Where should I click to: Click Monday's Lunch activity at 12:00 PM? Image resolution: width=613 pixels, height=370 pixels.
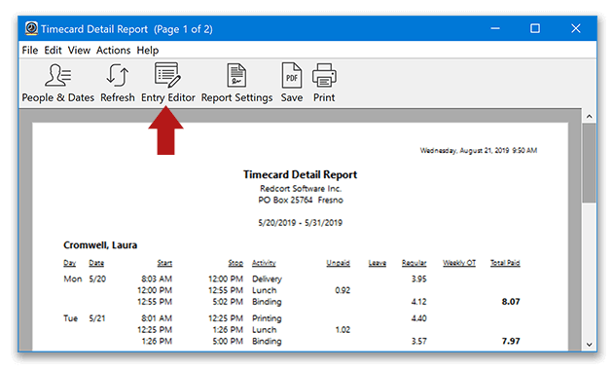265,290
